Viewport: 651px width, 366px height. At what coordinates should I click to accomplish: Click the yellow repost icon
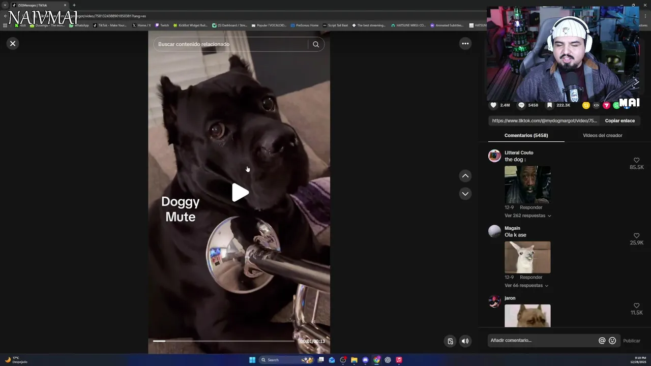[x=586, y=105]
